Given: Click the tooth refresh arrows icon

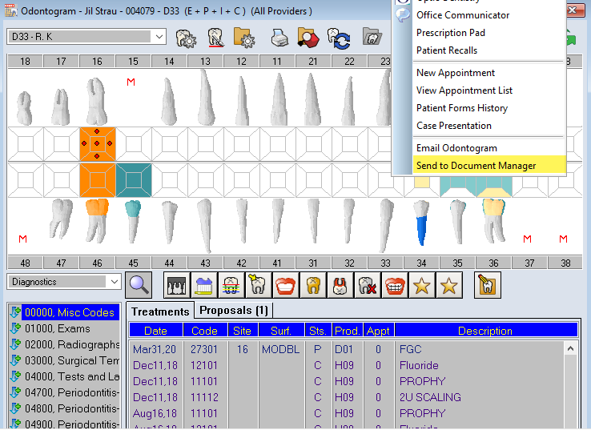Looking at the screenshot, I should click(x=337, y=37).
